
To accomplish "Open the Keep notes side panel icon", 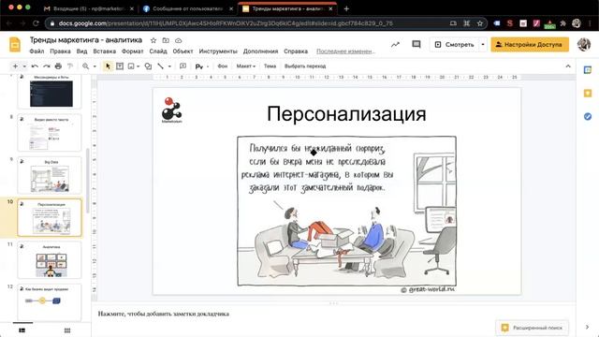I will [x=588, y=94].
